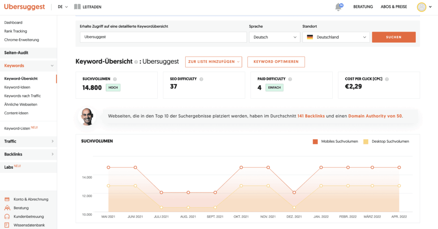438x229 pixels.
Task: Click the Konto & Abrechnung card icon
Action: [7, 199]
